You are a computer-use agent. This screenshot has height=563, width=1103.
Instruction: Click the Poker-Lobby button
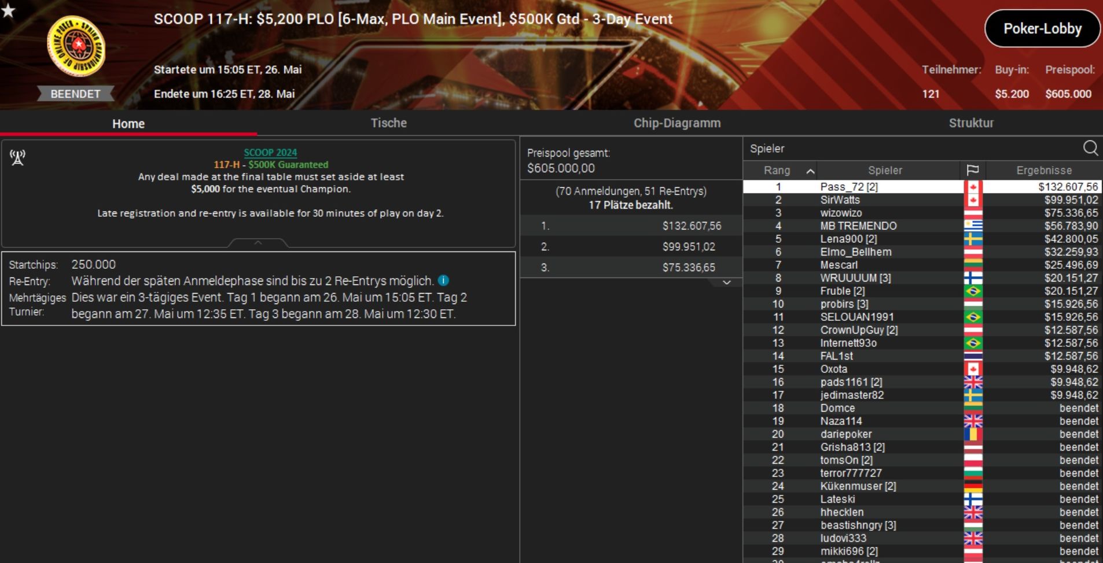point(1042,29)
